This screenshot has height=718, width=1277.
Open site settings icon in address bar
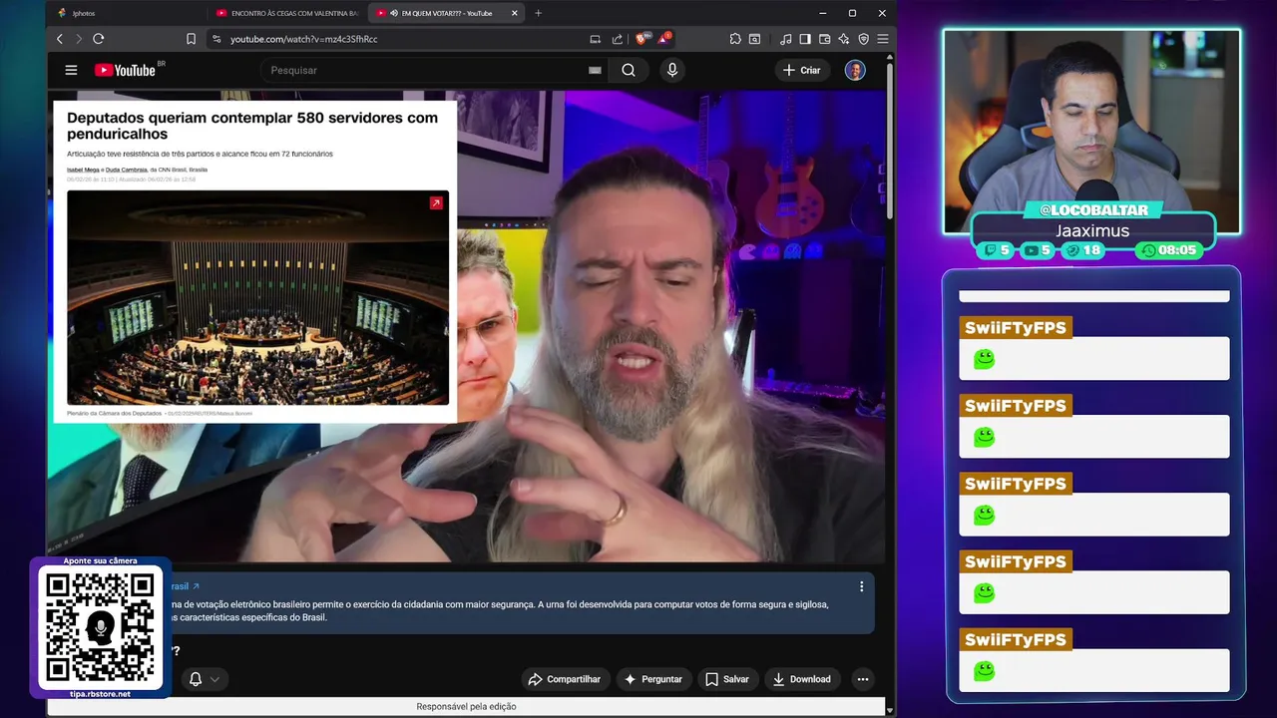tap(216, 39)
